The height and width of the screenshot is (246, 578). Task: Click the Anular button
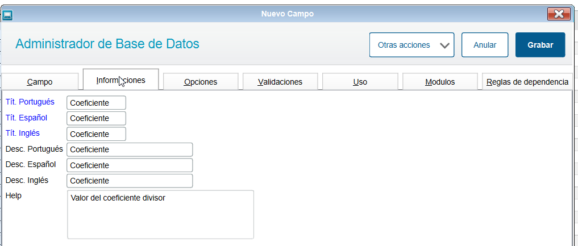(485, 45)
